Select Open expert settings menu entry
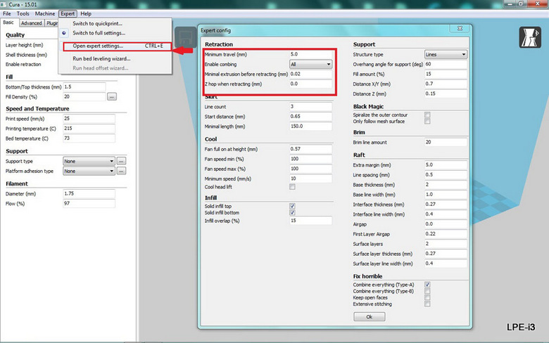Viewport: 549px width, 343px height. tap(99, 46)
